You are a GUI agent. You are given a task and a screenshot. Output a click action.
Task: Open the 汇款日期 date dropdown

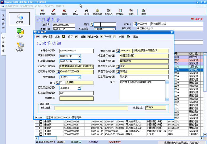point(79,61)
